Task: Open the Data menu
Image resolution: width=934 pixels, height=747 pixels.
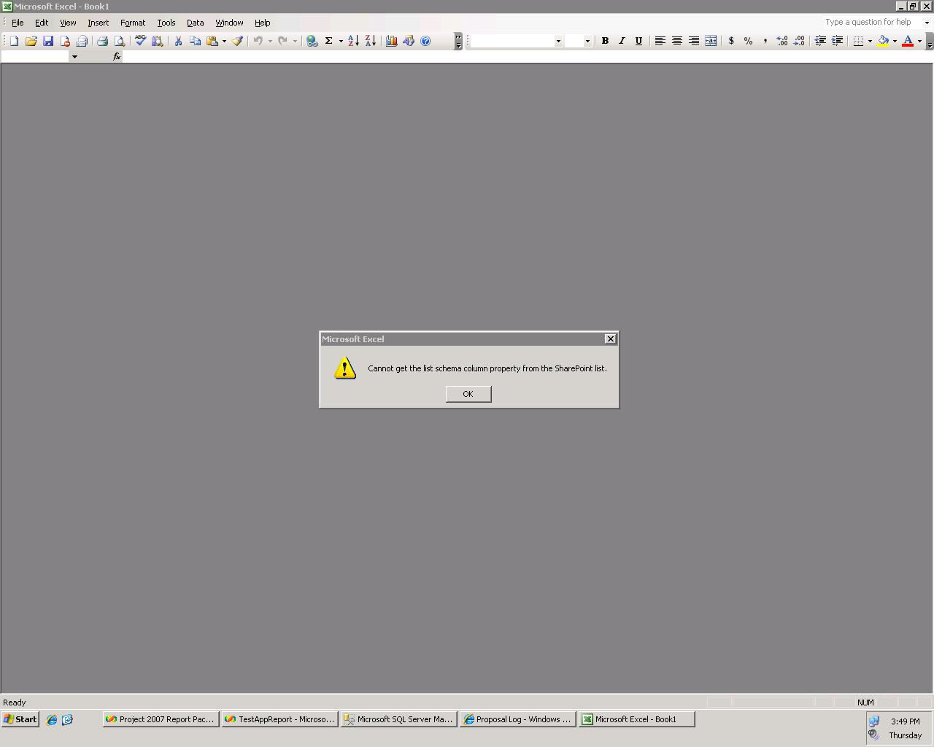Action: coord(195,23)
